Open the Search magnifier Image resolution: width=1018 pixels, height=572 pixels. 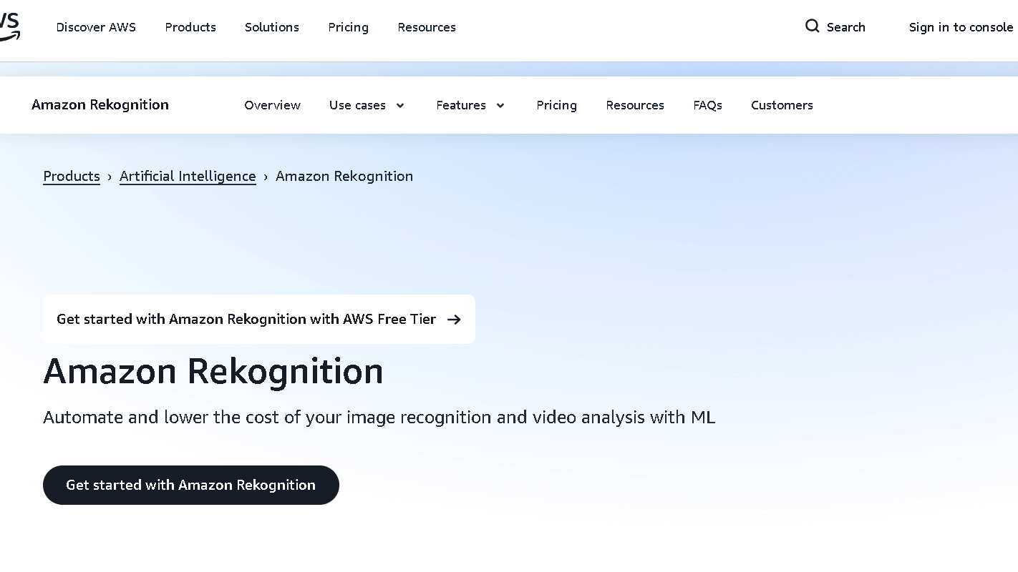point(813,26)
